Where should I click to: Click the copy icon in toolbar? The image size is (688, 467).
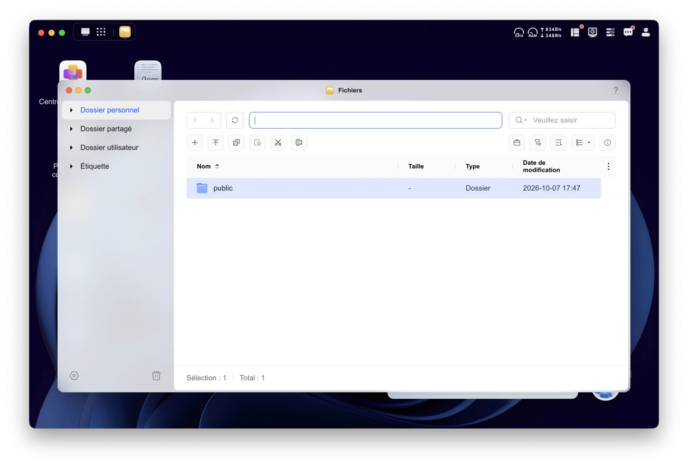[236, 143]
